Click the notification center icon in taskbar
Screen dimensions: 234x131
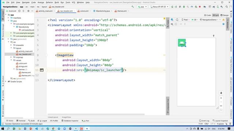point(229,128)
